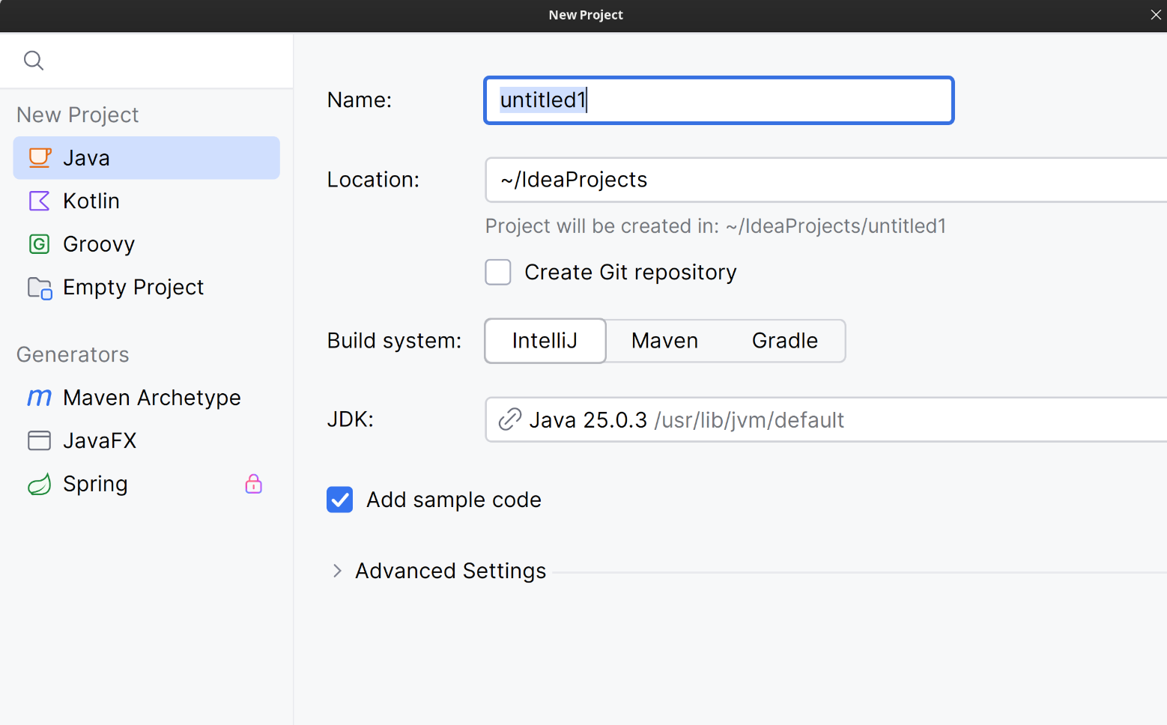
Task: Click the JDK label
Action: 351,419
